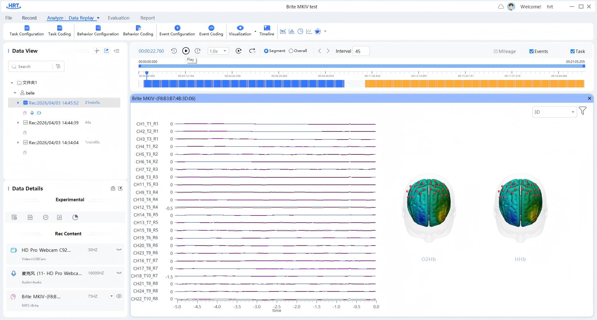Toggle visibility of Brite MKIV device
Screen dimensions: 597x320
(x=119, y=296)
